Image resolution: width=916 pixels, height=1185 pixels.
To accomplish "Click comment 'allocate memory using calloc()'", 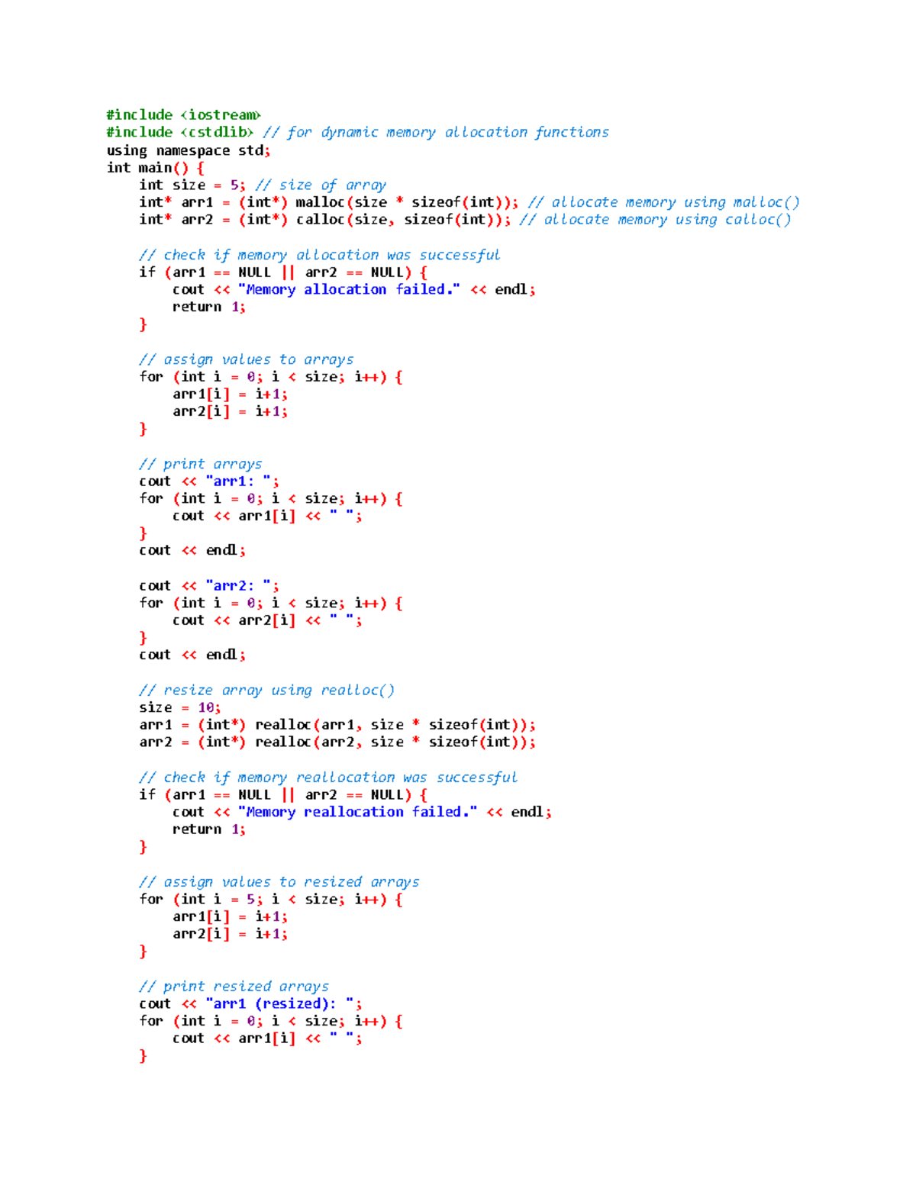I will (655, 220).
